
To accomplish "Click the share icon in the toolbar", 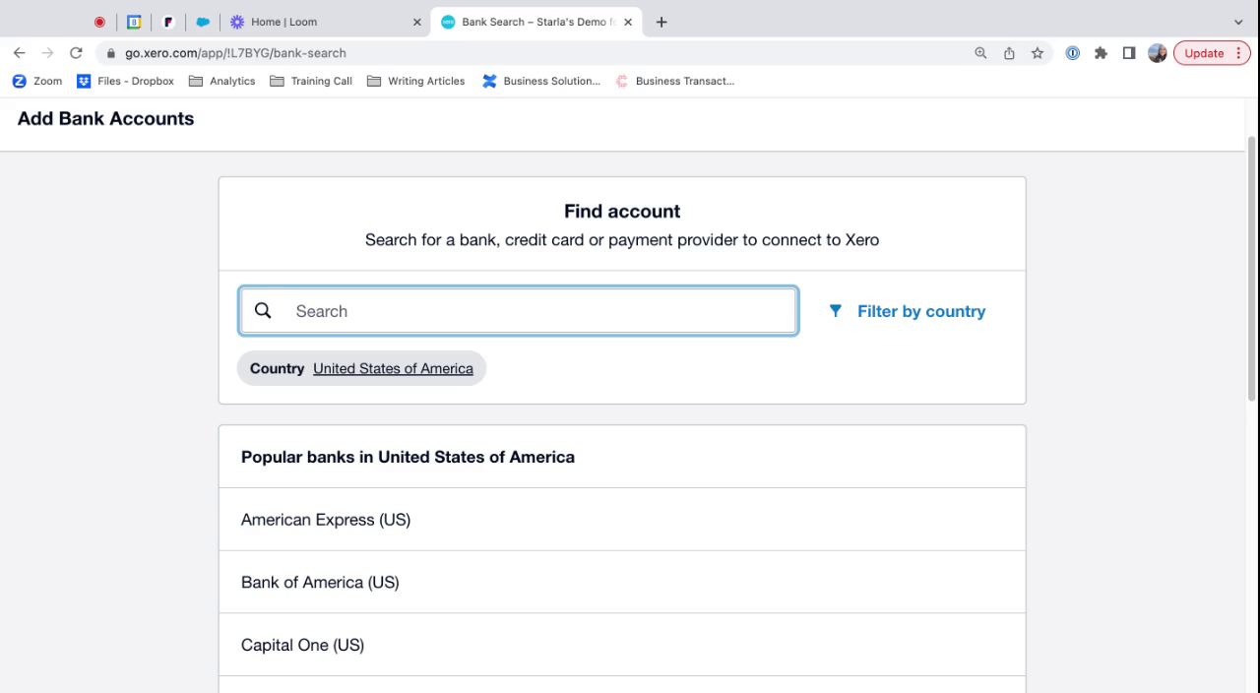I will [x=1009, y=53].
